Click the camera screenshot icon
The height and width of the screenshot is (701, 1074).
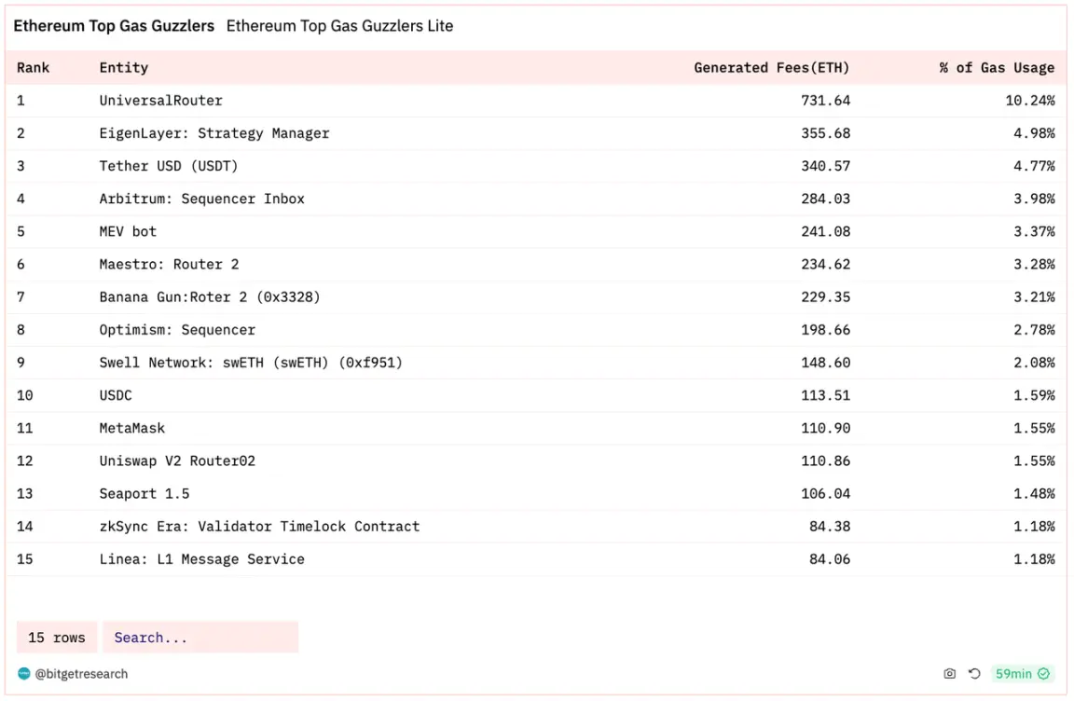(x=949, y=674)
